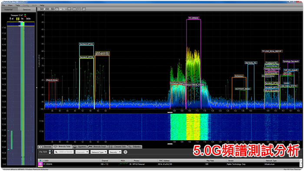Click the percent icon in top toolbar
This screenshot has width=304, height=171.
[x=64, y=9]
